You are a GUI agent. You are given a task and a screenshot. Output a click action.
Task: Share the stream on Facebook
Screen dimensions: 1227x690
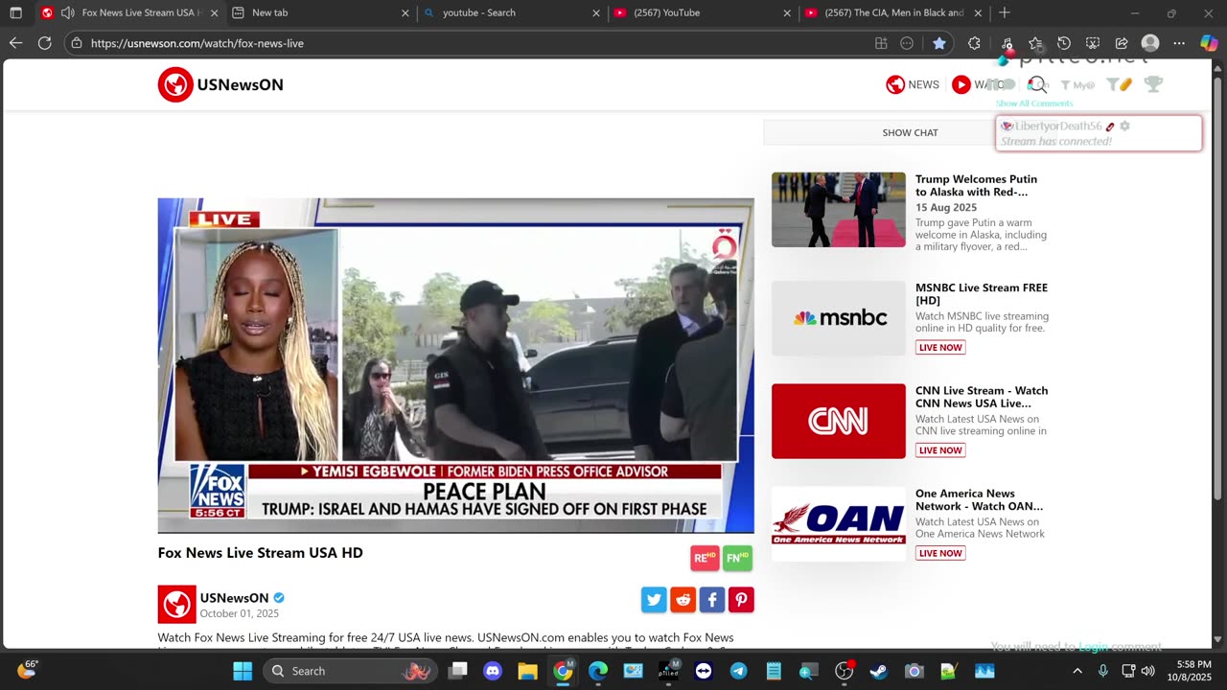point(712,600)
